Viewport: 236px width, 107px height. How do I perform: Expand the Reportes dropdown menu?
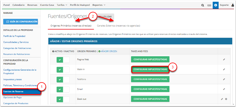[99, 5]
